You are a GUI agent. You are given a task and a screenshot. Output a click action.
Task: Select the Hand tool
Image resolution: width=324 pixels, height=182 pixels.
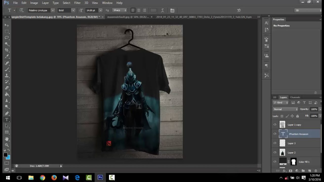point(7,139)
